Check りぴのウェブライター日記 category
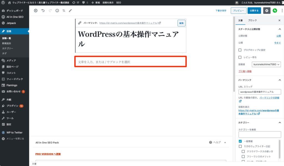 (240, 146)
